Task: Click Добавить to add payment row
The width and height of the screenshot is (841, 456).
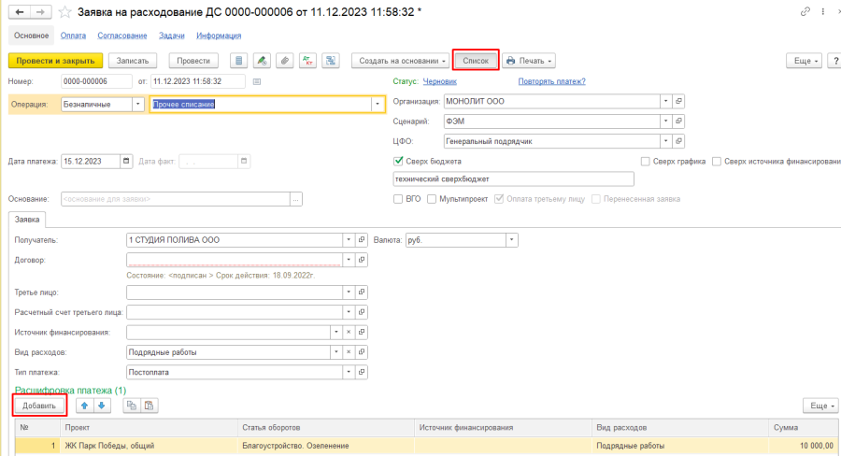Action: coord(39,406)
